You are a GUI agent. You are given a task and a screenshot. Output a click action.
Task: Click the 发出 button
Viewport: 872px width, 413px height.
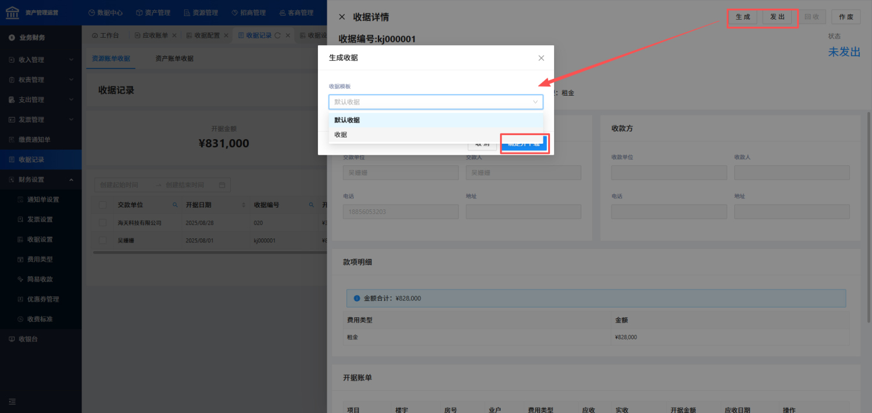[777, 17]
